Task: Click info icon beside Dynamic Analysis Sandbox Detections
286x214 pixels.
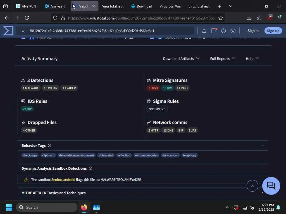Action: coord(90,168)
